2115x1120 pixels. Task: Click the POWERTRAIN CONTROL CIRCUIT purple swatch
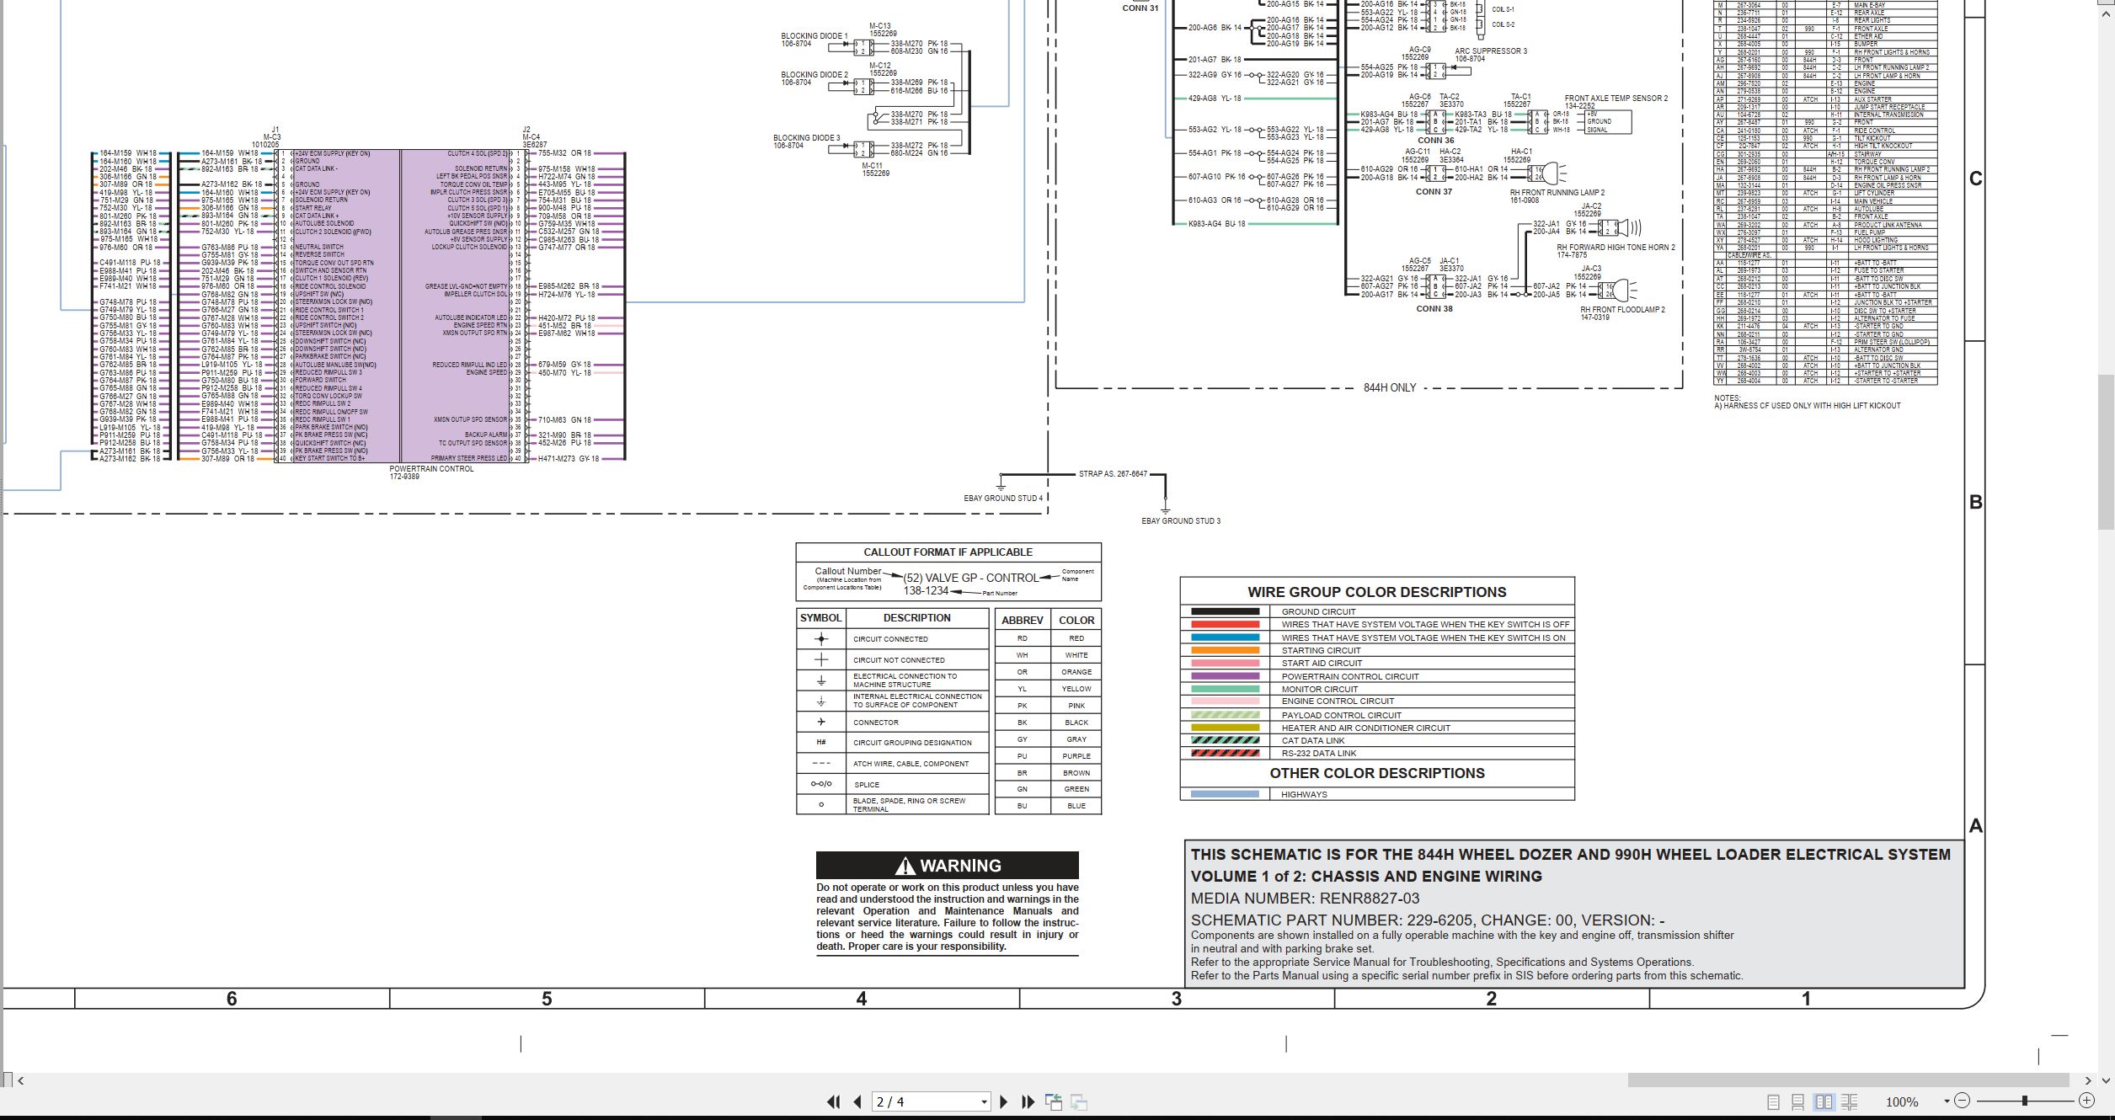[x=1225, y=676]
